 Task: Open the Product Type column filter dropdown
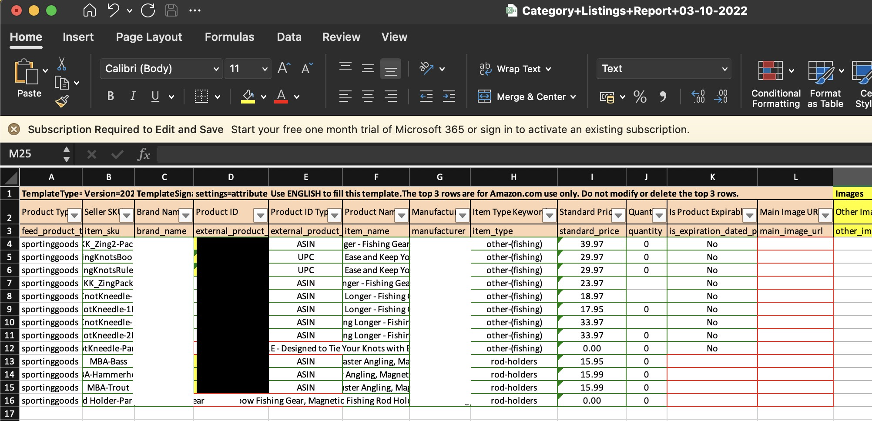point(75,215)
